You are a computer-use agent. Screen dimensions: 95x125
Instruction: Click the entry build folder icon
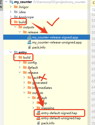tap(20, 57)
